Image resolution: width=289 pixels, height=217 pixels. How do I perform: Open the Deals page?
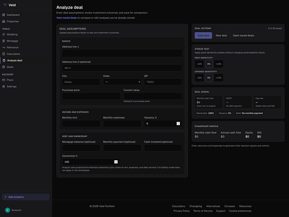pyautogui.click(x=26, y=67)
